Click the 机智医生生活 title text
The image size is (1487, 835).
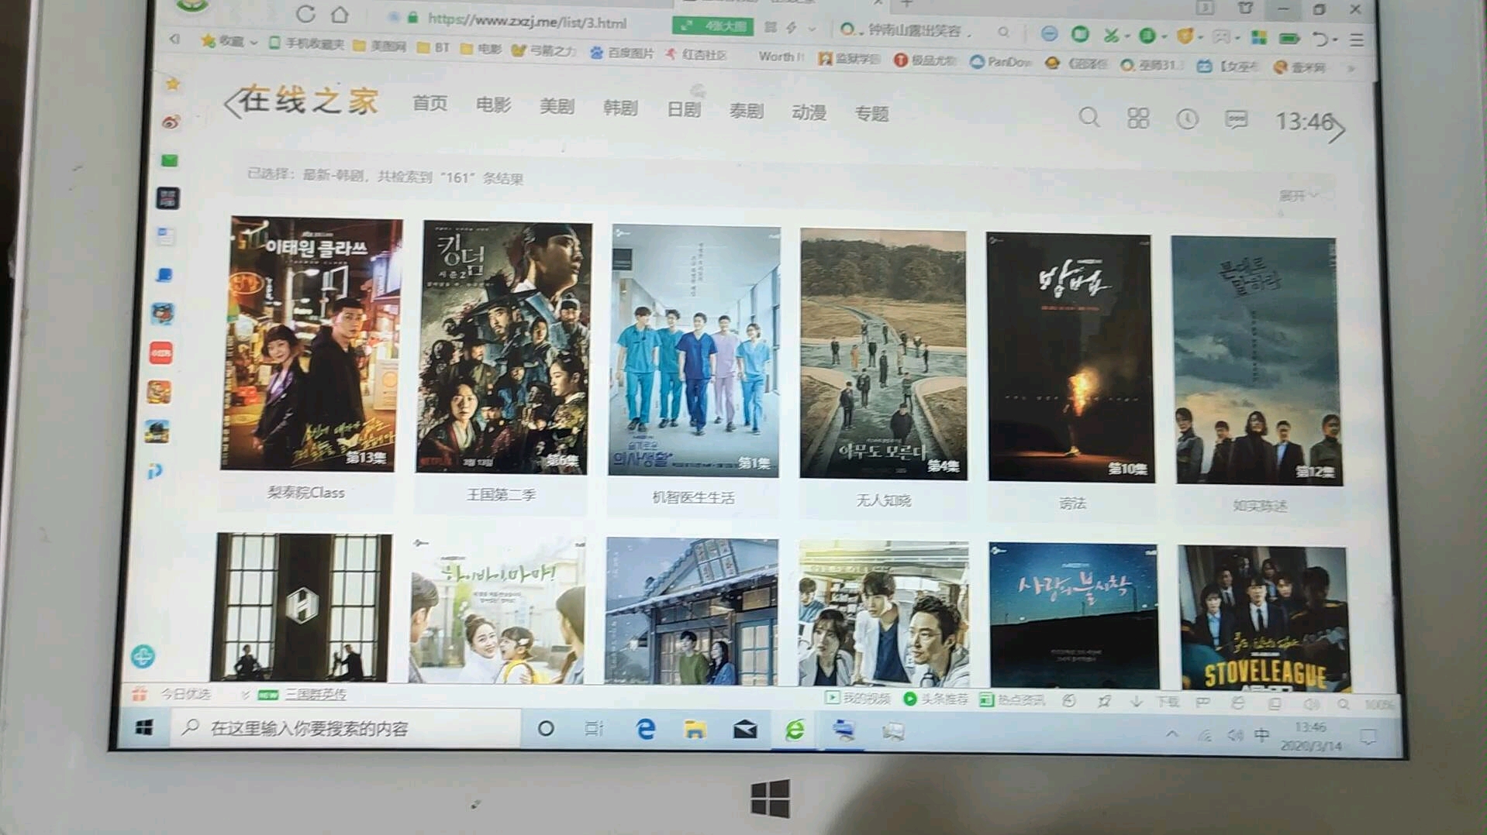(693, 497)
